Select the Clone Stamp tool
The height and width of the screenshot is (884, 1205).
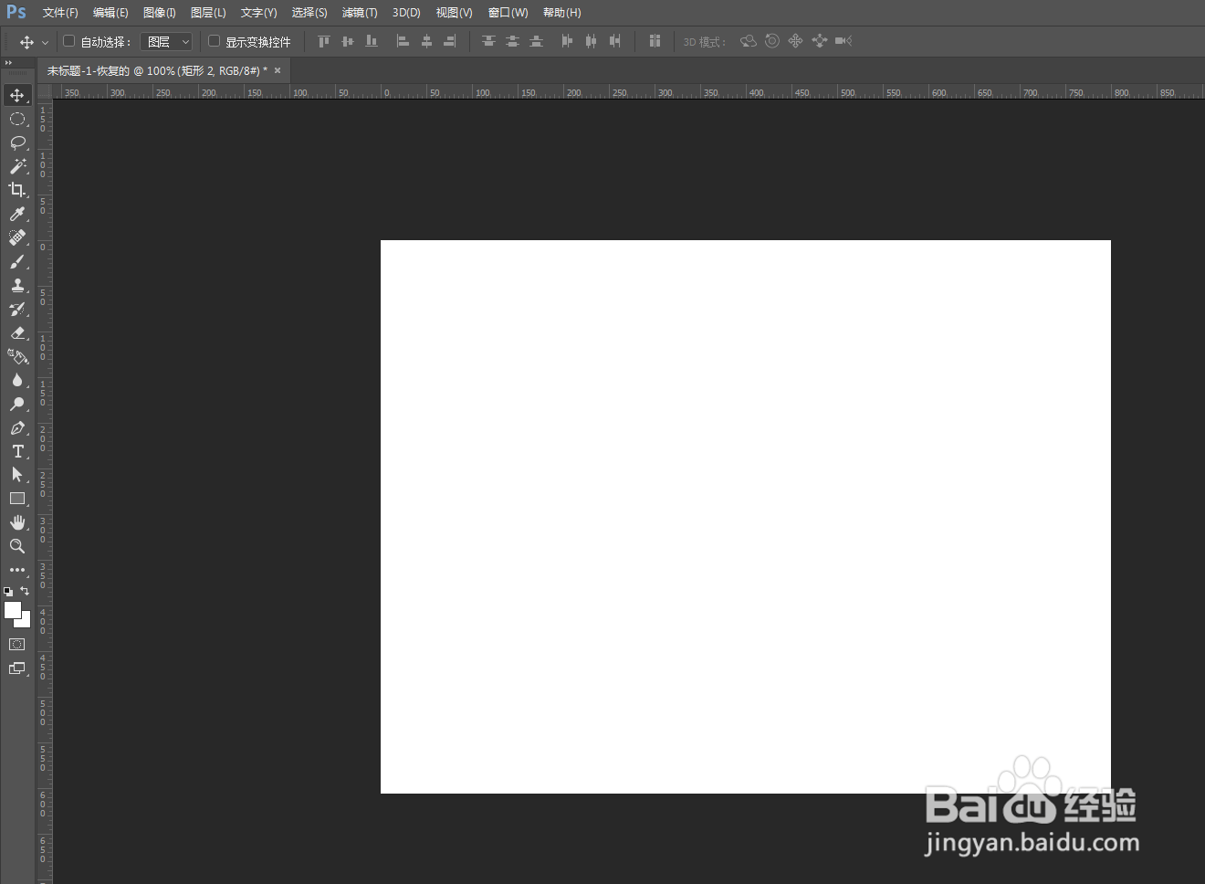[17, 285]
